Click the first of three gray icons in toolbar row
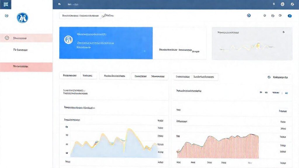Screen dimensions: 299x168 (265, 16)
